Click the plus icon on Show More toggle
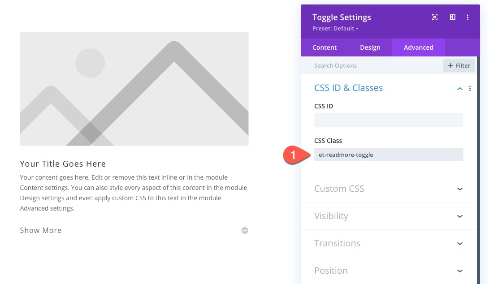The height and width of the screenshot is (284, 489). 245,231
